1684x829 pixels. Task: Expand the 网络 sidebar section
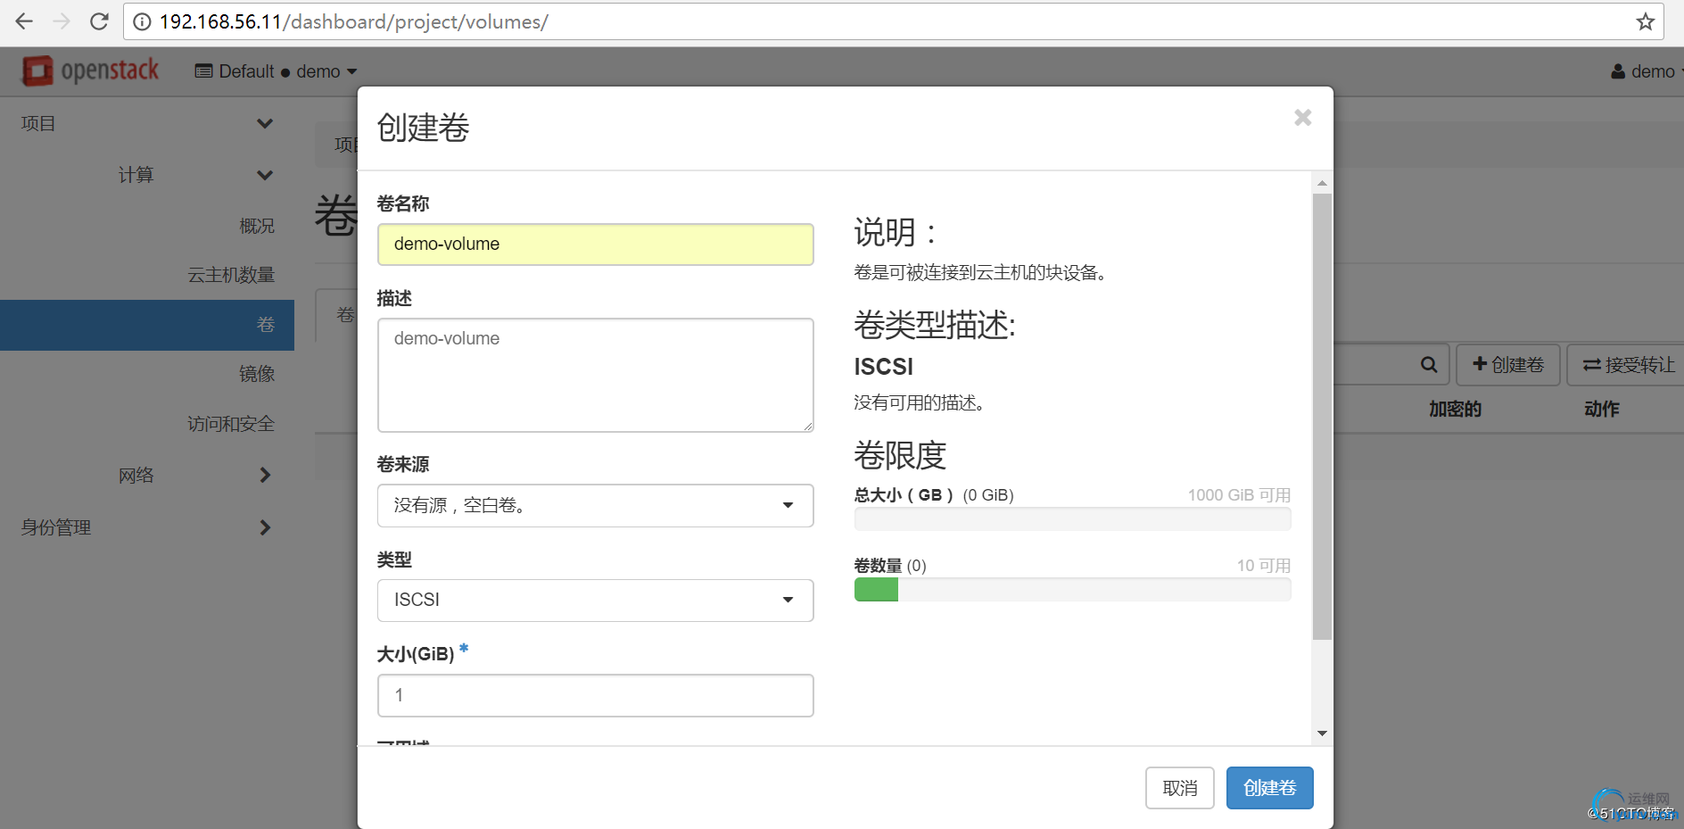click(x=264, y=475)
